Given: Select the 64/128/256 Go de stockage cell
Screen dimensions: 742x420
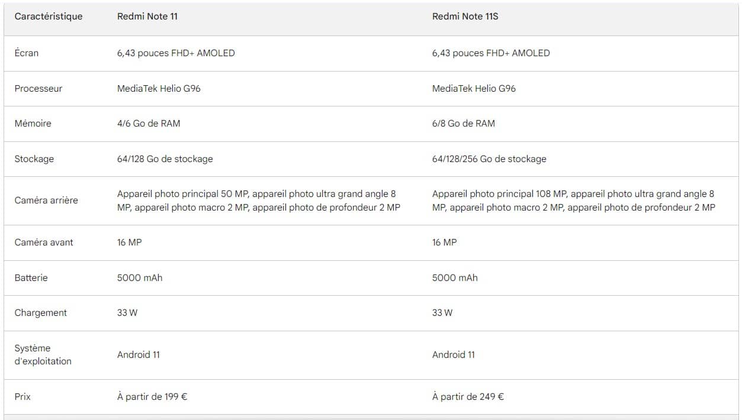Looking at the screenshot, I should [x=489, y=159].
